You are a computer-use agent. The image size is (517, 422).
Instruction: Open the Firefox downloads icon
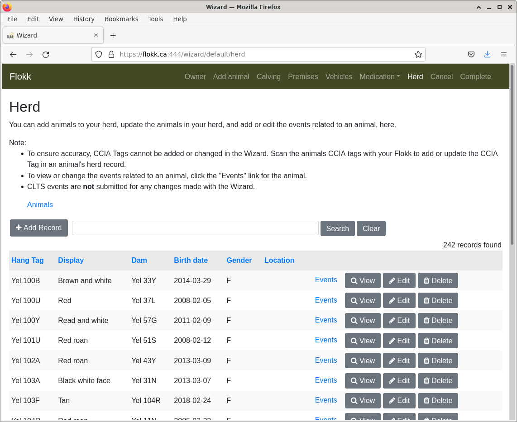tap(488, 54)
